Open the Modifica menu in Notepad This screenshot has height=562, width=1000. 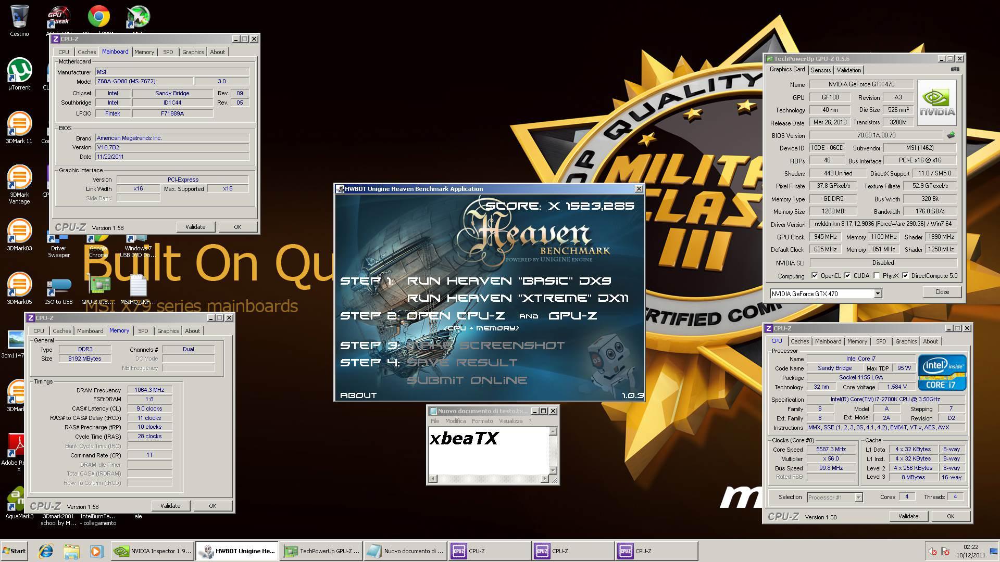pyautogui.click(x=455, y=421)
